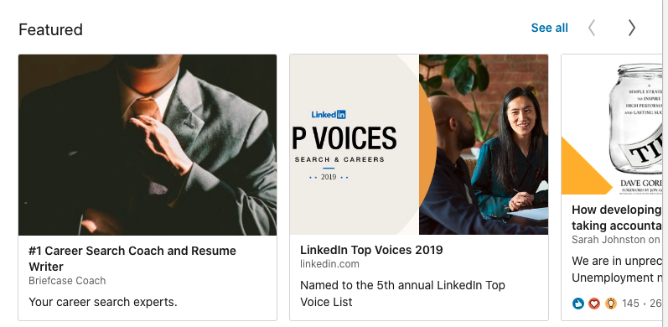This screenshot has height=327, width=668.
Task: Open the See all featured link
Action: (549, 28)
